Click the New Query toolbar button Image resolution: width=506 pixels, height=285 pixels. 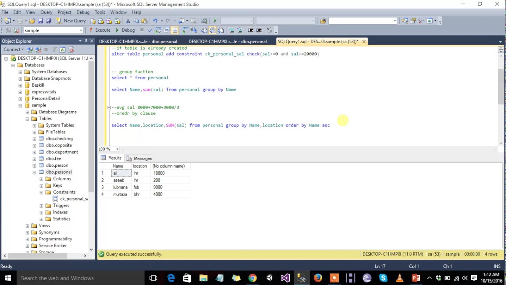pos(71,21)
